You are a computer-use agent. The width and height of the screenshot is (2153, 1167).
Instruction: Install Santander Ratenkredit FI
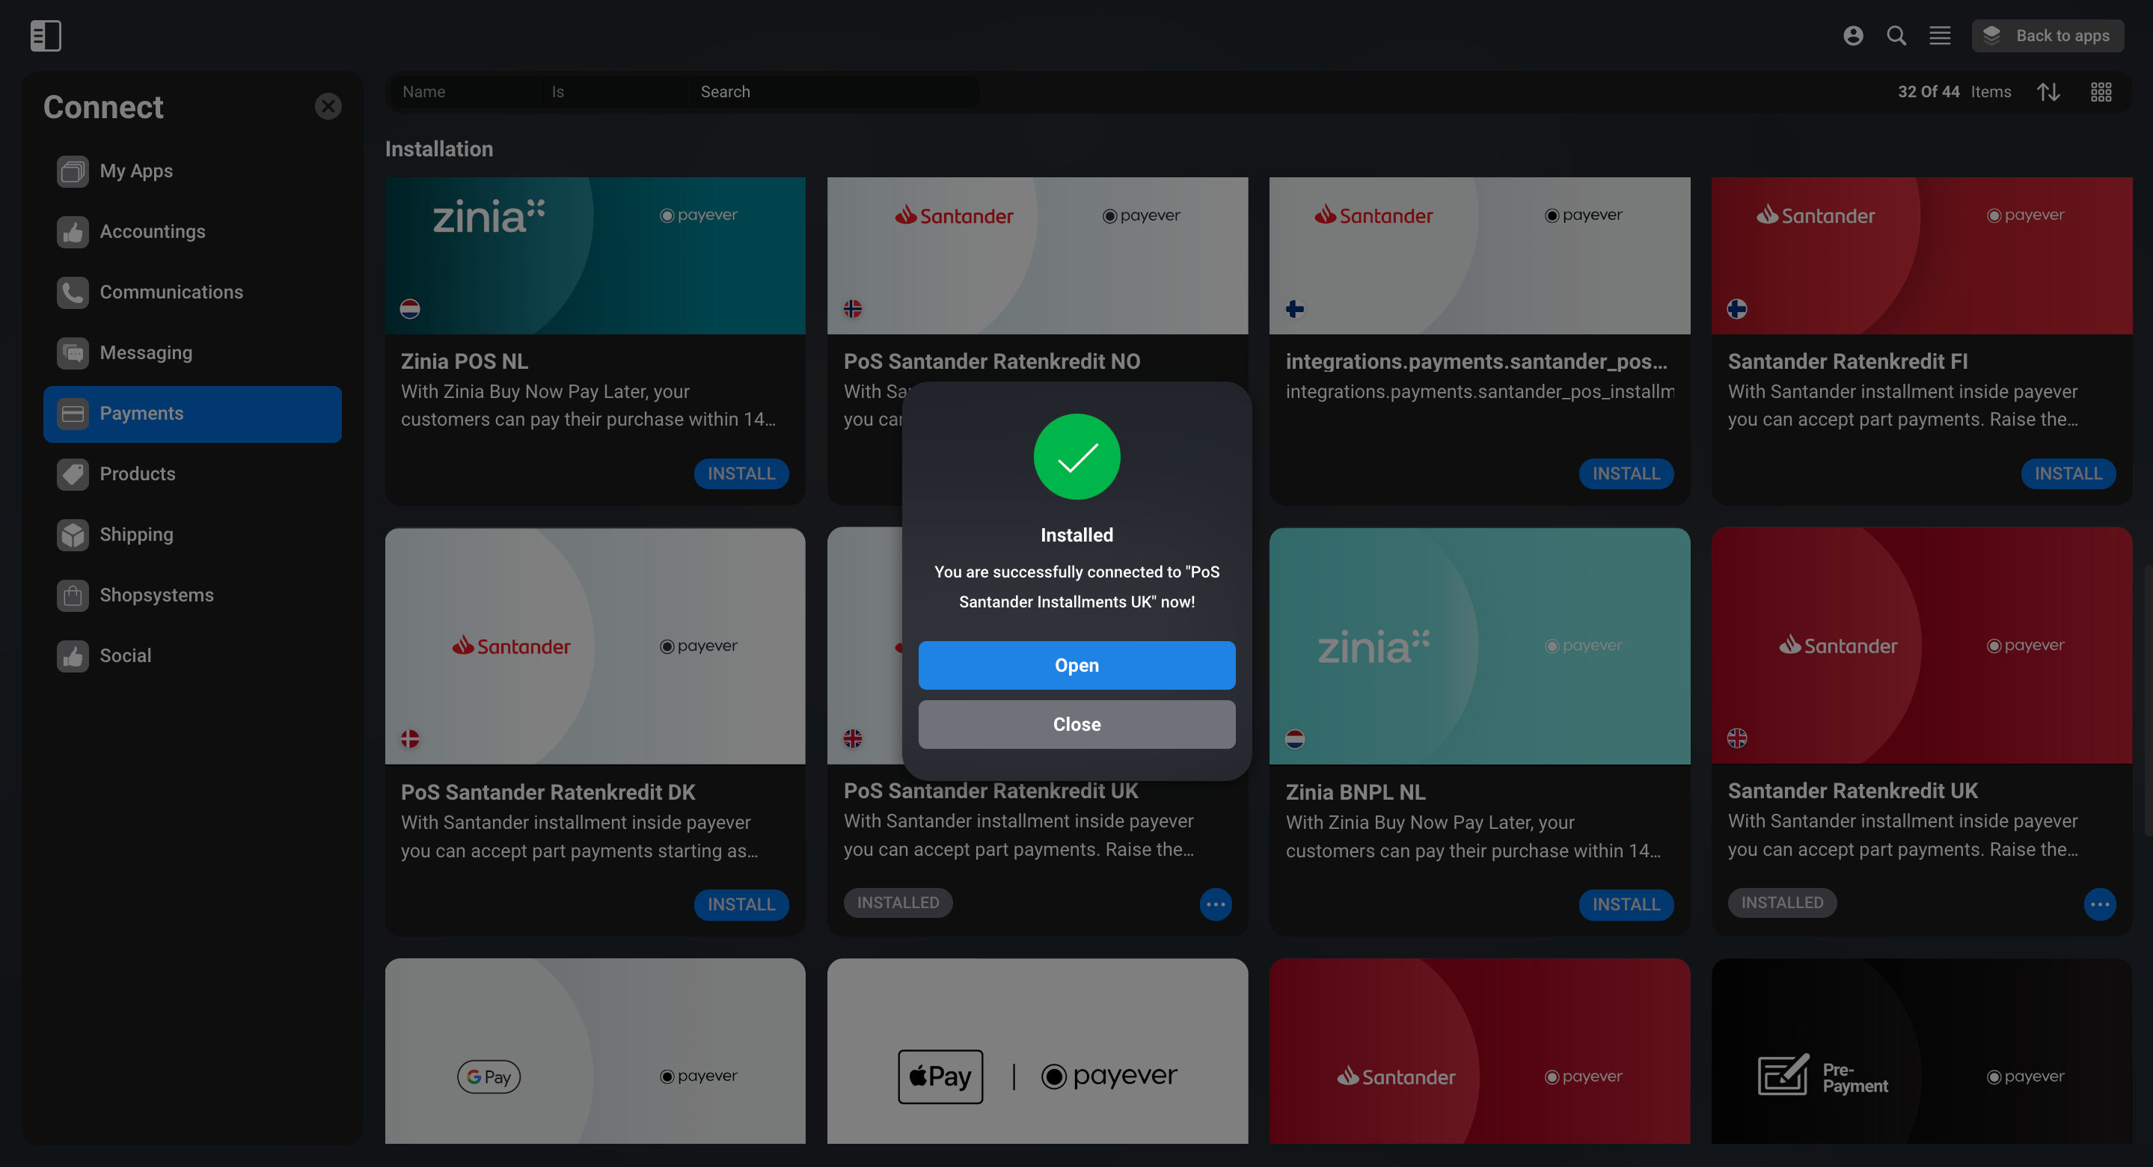(x=2068, y=474)
